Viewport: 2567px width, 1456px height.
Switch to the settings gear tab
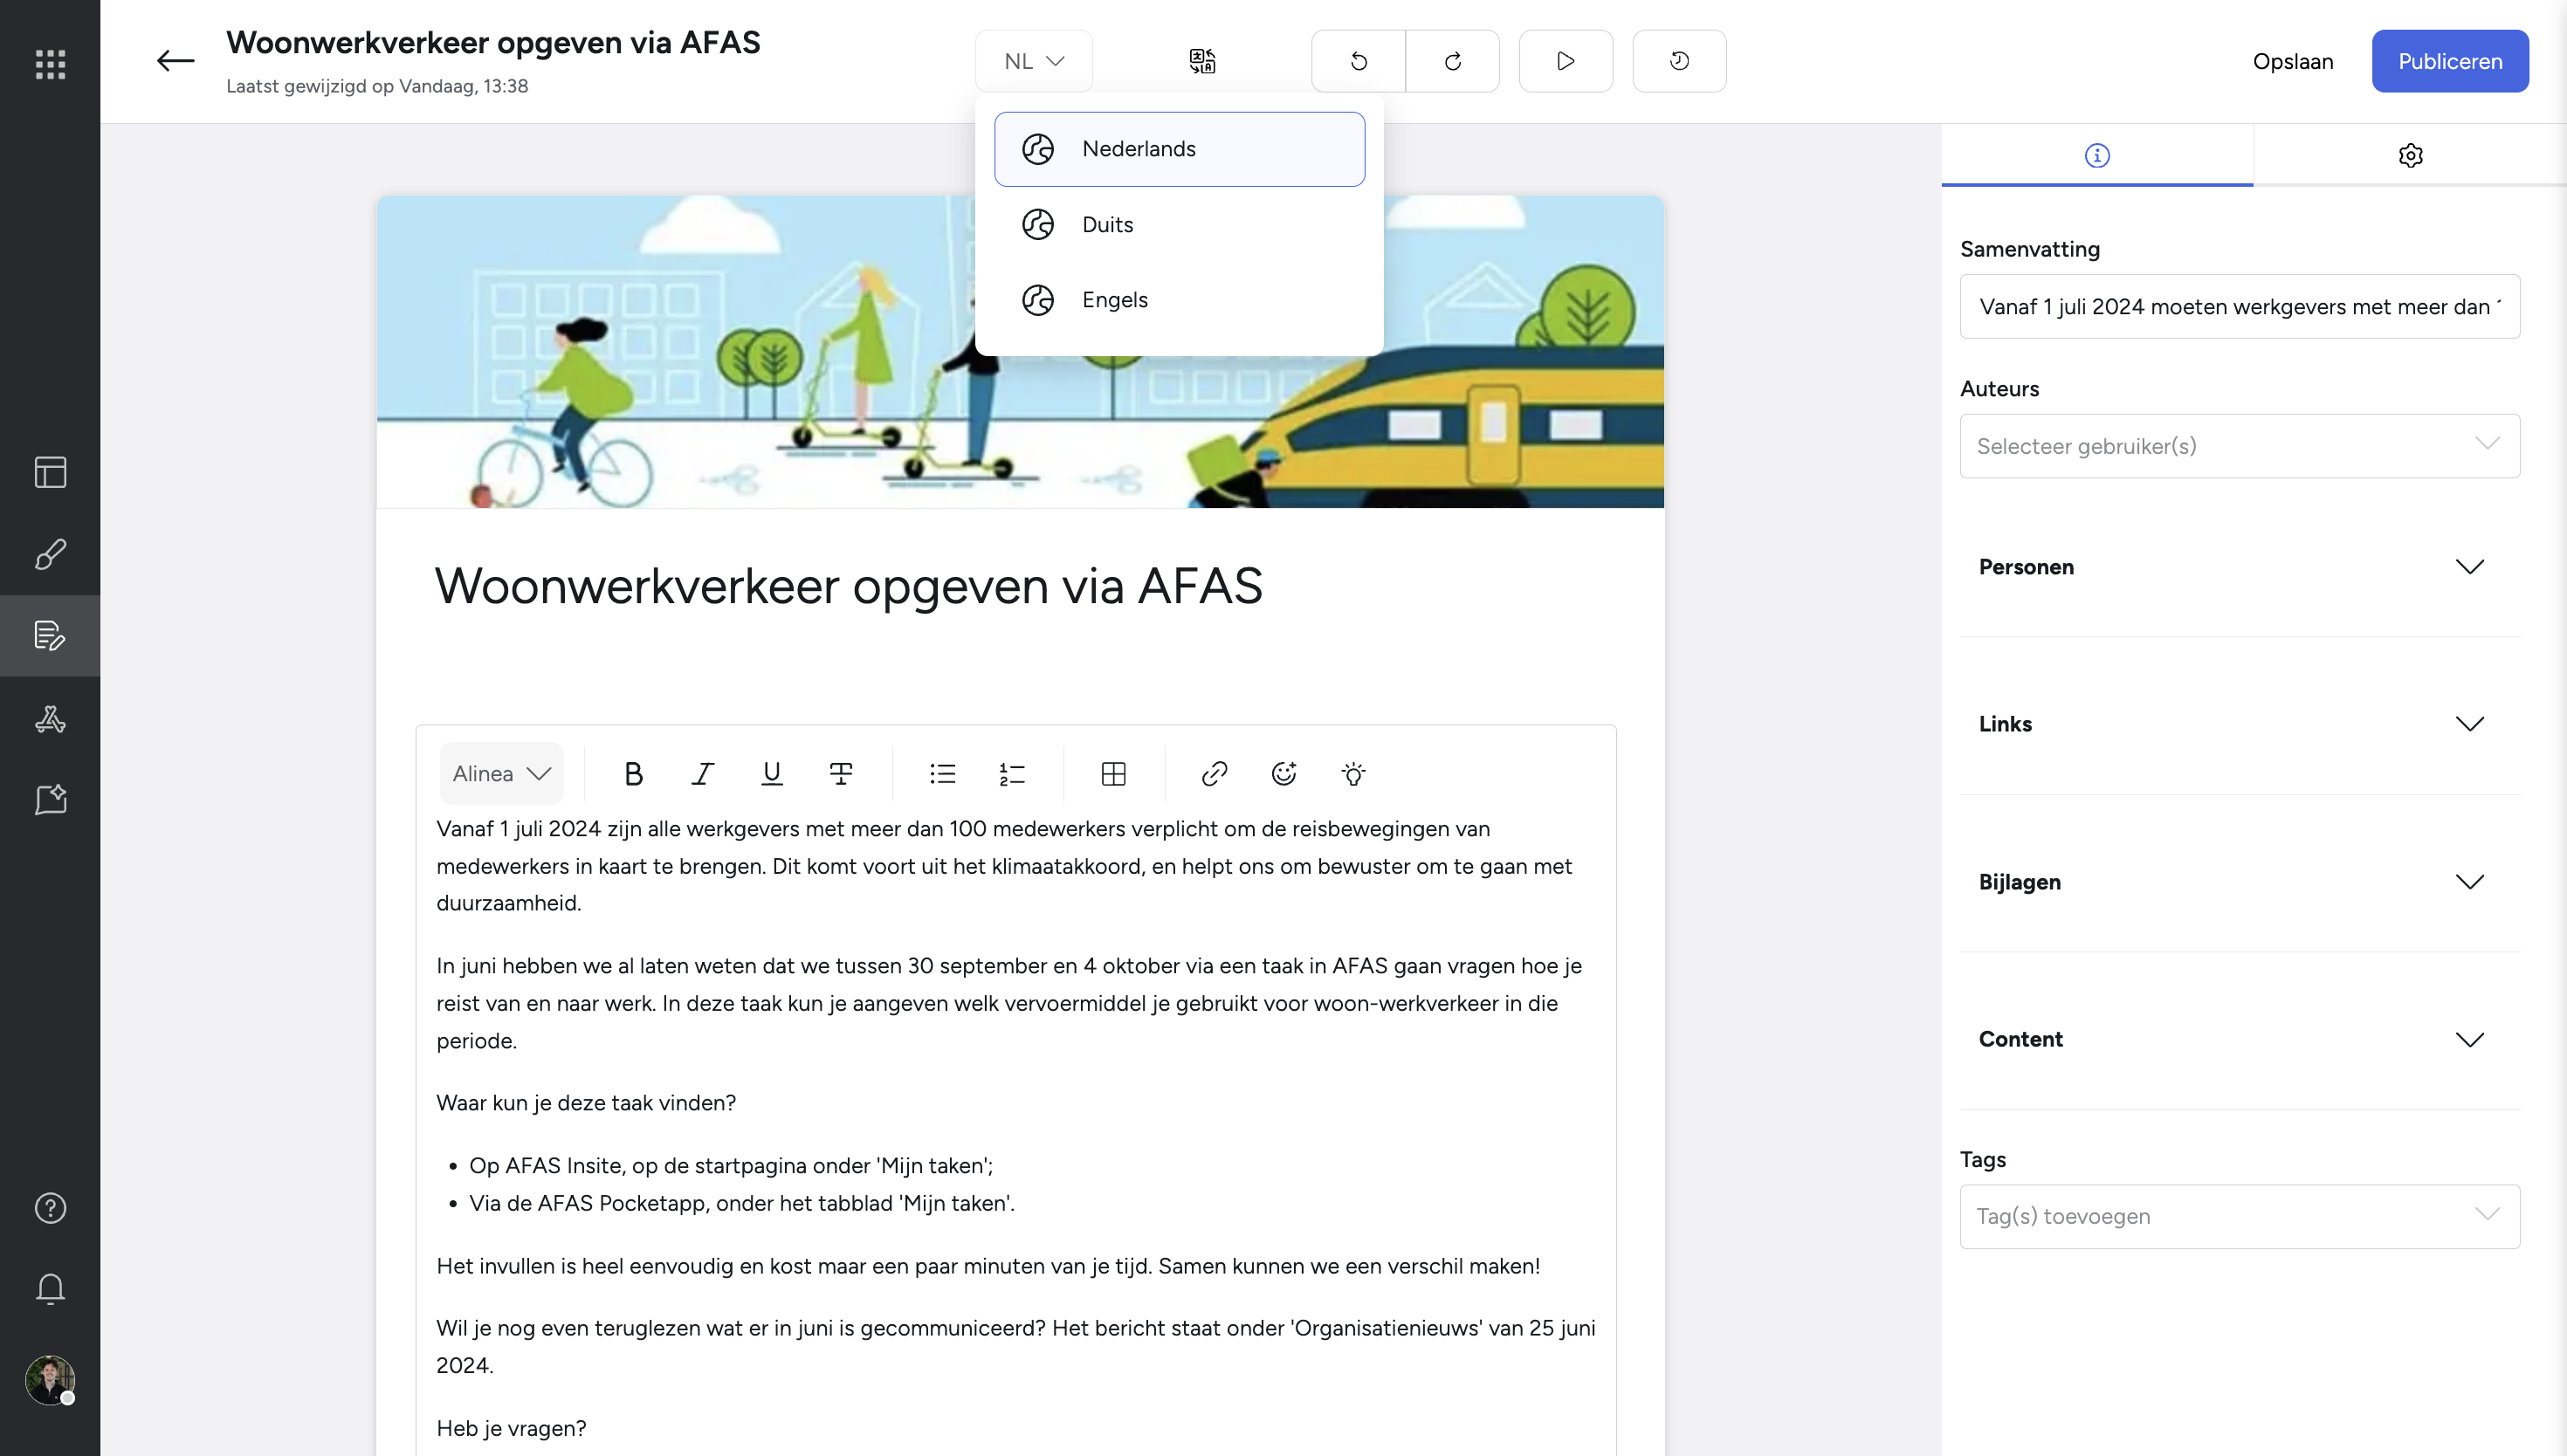(x=2410, y=155)
